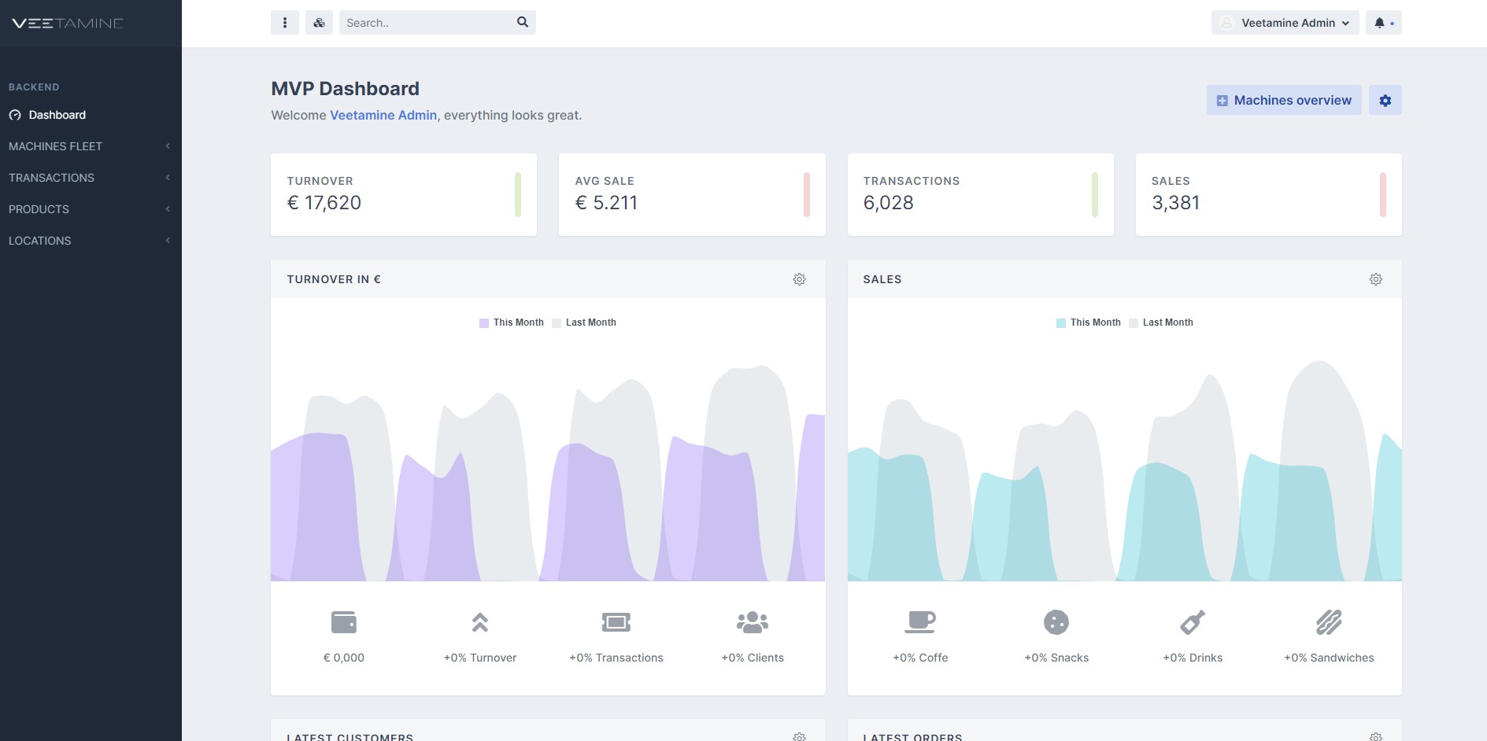Expand Transactions sidebar menu
Screen dimensions: 1487x741
[90, 178]
